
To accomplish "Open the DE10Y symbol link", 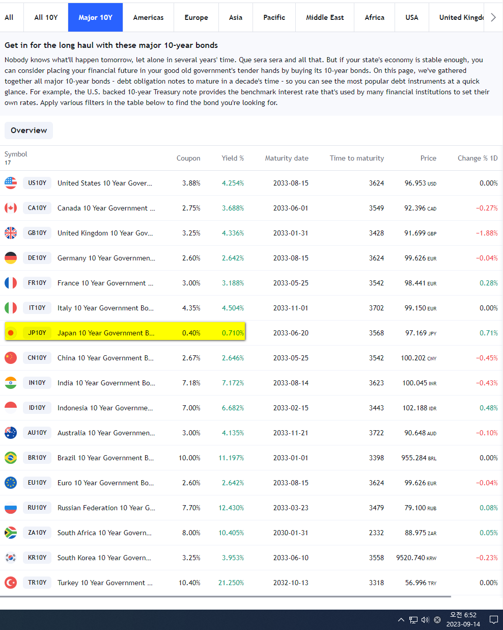I will pyautogui.click(x=37, y=258).
